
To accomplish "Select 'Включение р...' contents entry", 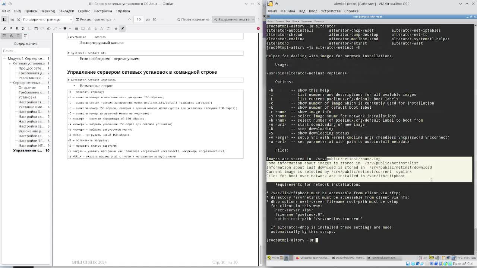I will click(30, 131).
